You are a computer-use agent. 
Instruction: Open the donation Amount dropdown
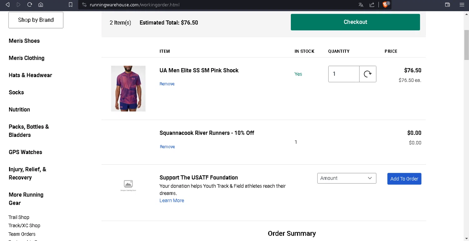(x=346, y=178)
